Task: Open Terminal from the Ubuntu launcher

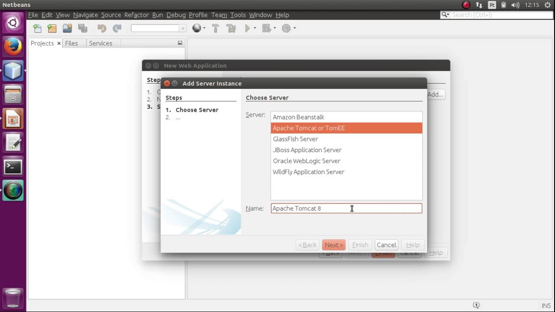Action: tap(13, 167)
